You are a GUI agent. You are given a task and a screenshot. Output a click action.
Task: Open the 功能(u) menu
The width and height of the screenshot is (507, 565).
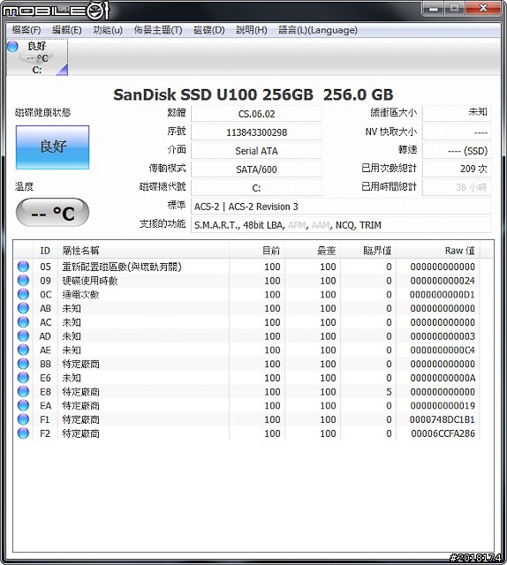[x=108, y=30]
